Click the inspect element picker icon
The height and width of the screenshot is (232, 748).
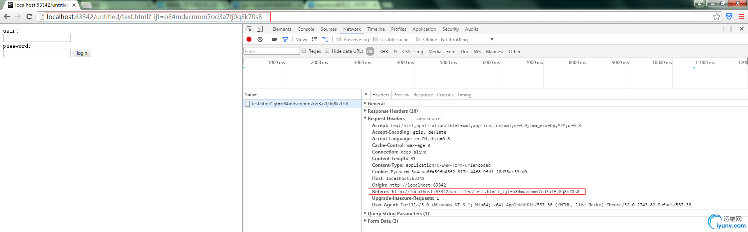point(249,29)
